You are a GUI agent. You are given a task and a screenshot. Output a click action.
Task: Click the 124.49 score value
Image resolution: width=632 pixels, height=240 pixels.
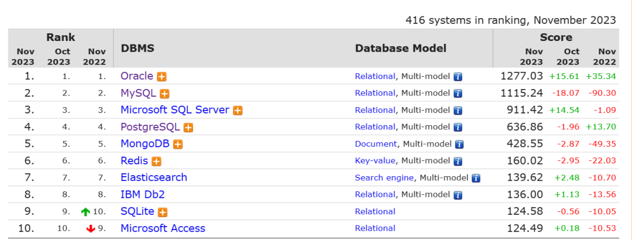[x=525, y=229]
